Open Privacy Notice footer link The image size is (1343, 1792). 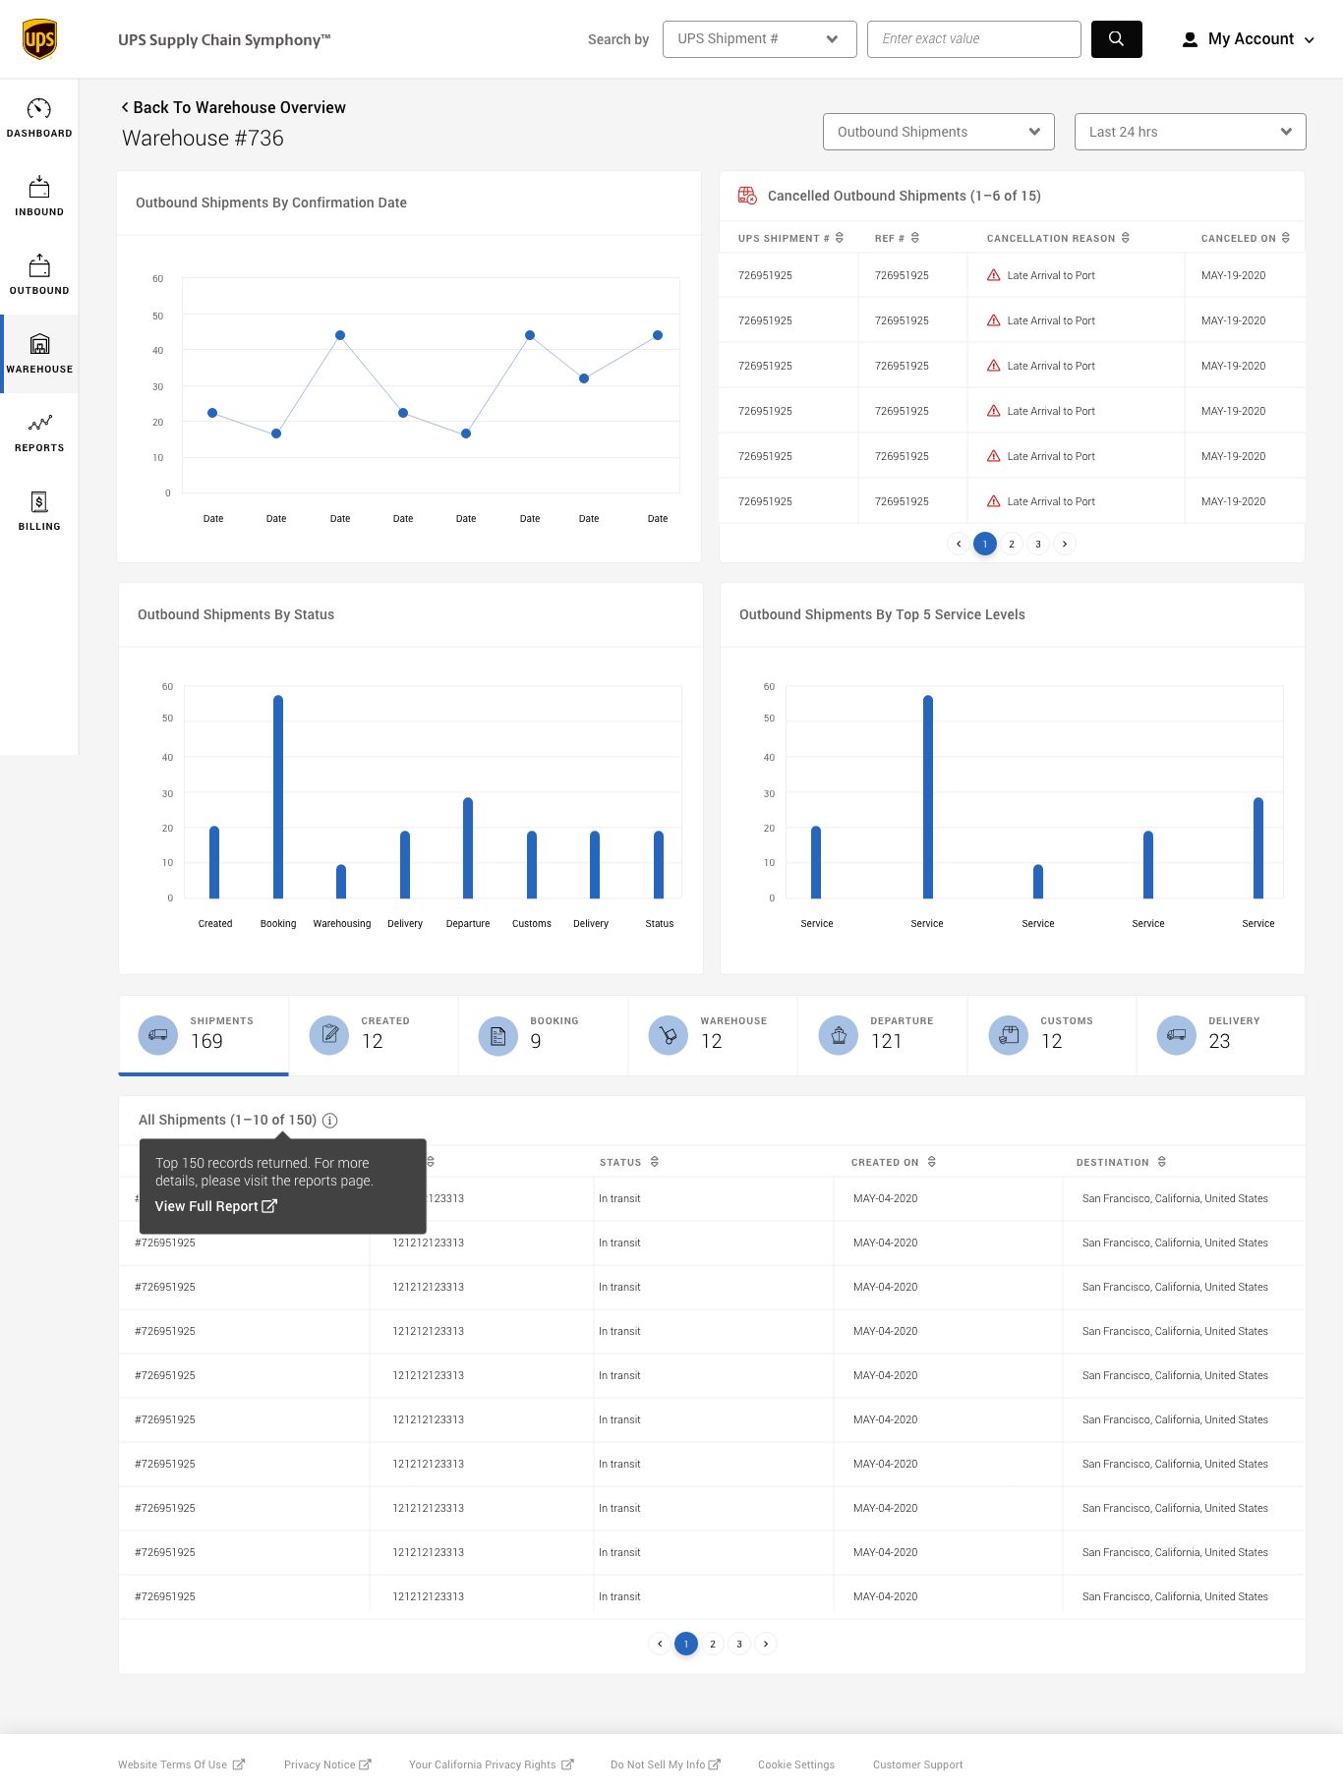[x=327, y=1764]
